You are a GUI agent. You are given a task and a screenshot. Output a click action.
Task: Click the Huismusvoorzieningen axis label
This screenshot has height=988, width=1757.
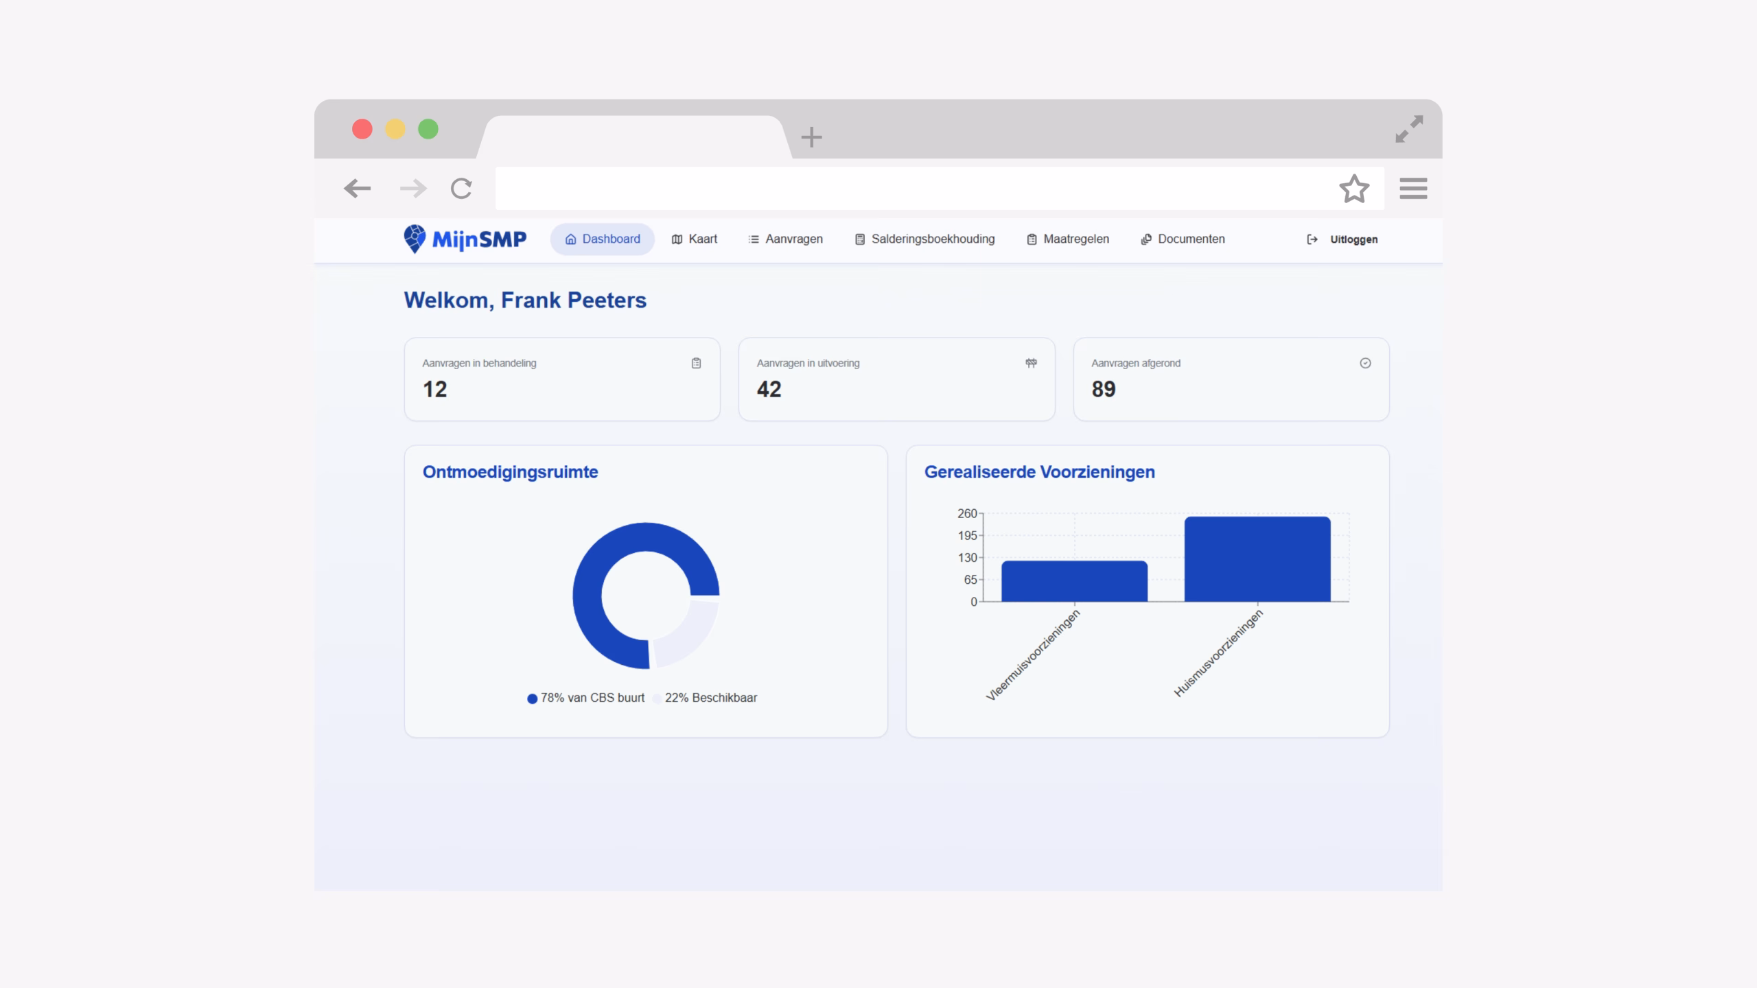point(1218,654)
